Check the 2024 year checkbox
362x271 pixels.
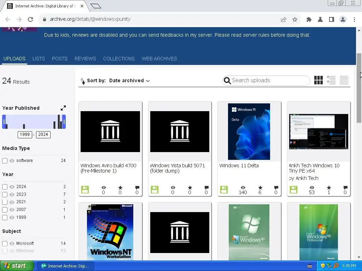click(5, 187)
